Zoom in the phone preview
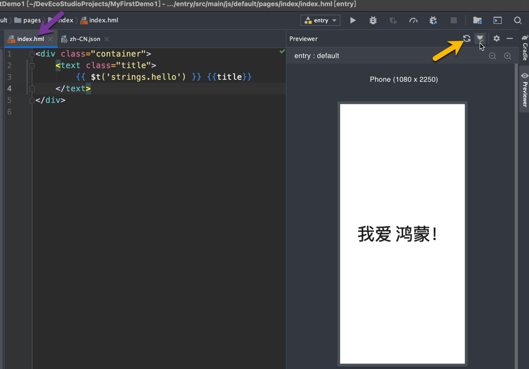Viewport: 529px width, 369px height. (508, 56)
